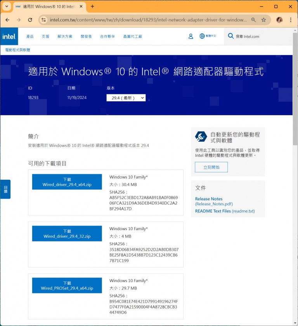Click the 可用的下載項目 heading
Viewport: 298px width, 326px height.
point(47,163)
